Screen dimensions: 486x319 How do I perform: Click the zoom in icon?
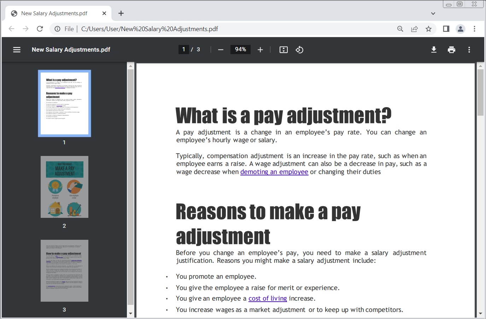(x=260, y=50)
